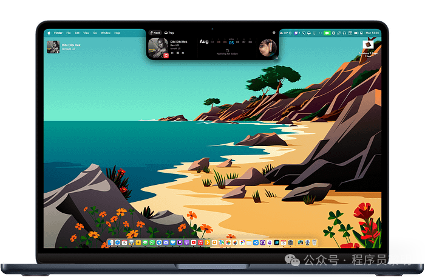Open Finder from the Dock

pos(110,242)
